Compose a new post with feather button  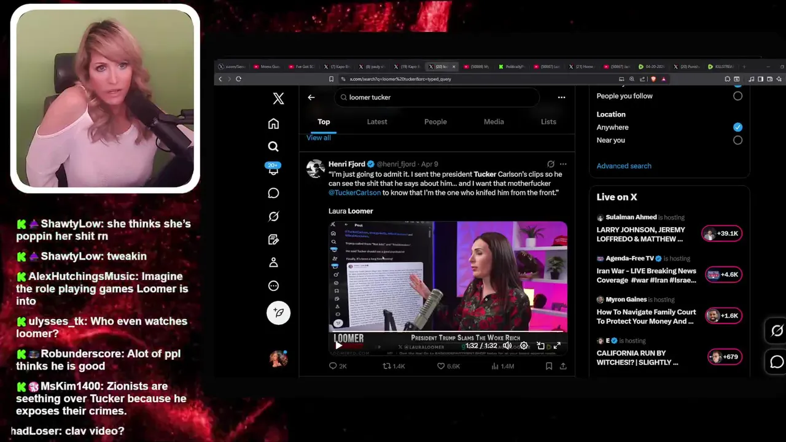pyautogui.click(x=278, y=312)
